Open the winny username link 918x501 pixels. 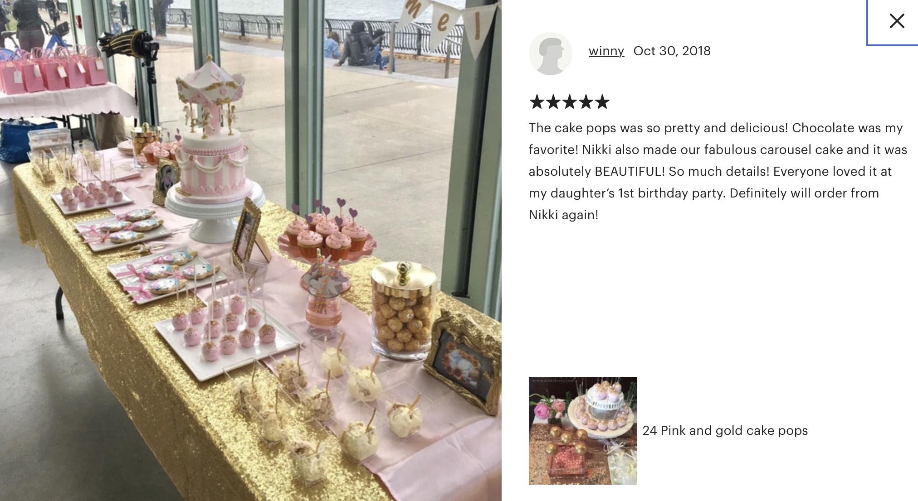[606, 51]
